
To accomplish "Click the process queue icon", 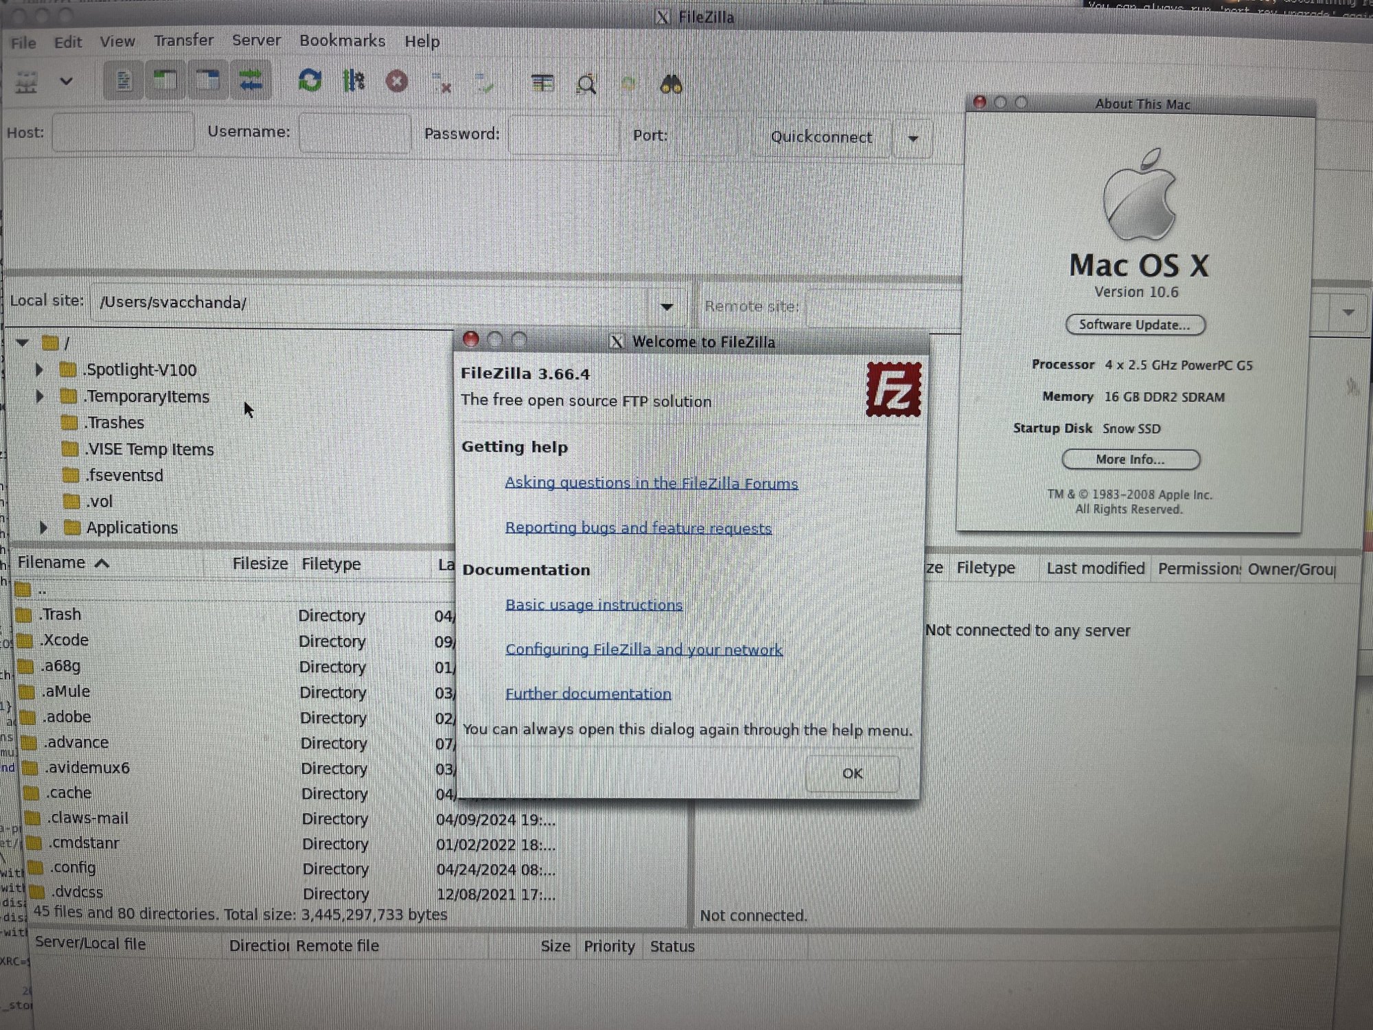I will (x=354, y=81).
